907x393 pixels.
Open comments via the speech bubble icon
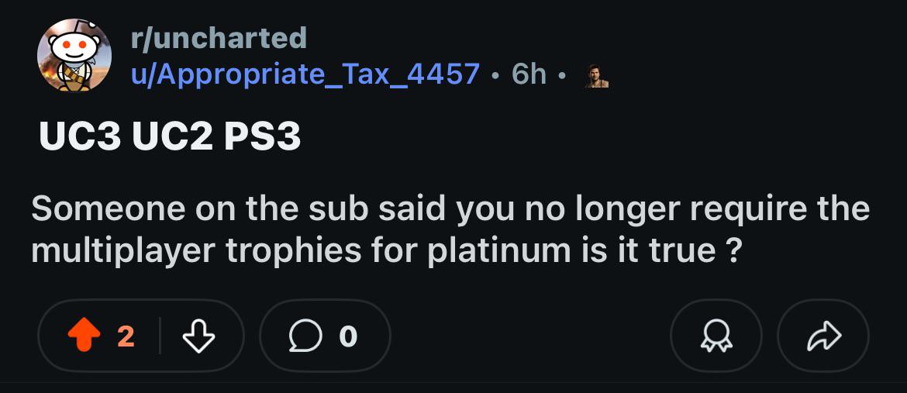click(306, 336)
